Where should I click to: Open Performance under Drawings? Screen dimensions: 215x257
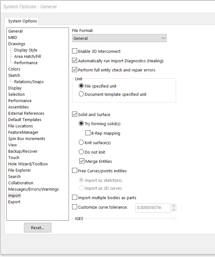pyautogui.click(x=26, y=63)
